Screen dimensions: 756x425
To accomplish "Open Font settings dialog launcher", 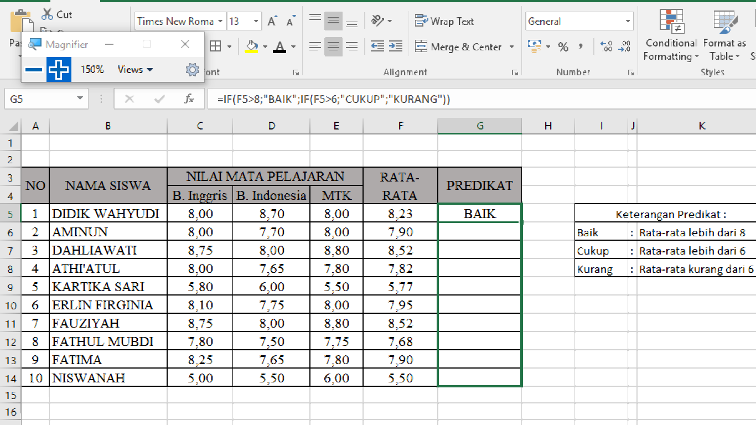I will pyautogui.click(x=296, y=72).
